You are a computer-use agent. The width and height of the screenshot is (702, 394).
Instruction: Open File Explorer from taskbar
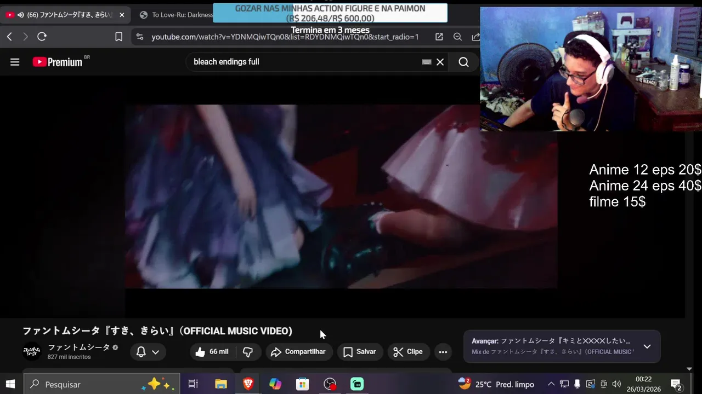(220, 384)
